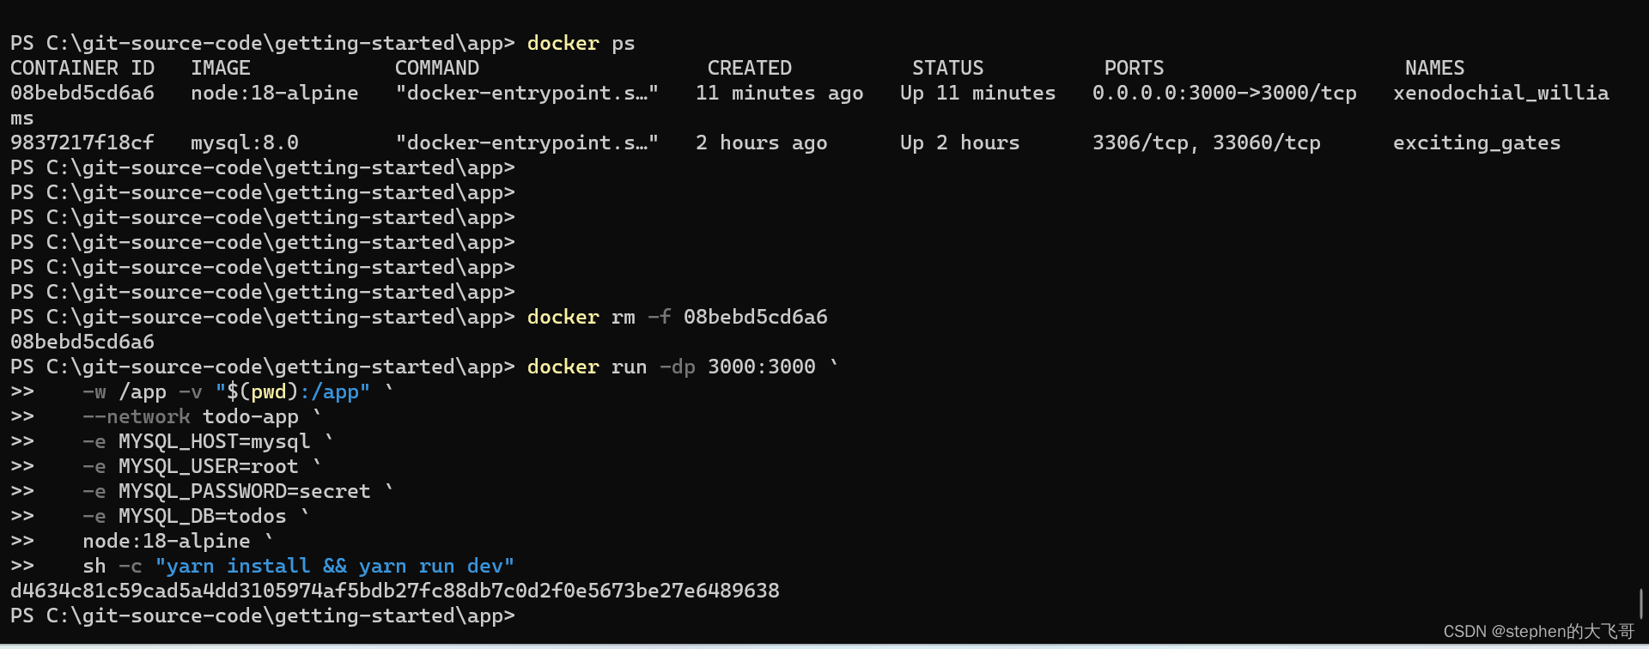Select the STATUS column header
Screen dimensions: 1649x649
point(948,68)
